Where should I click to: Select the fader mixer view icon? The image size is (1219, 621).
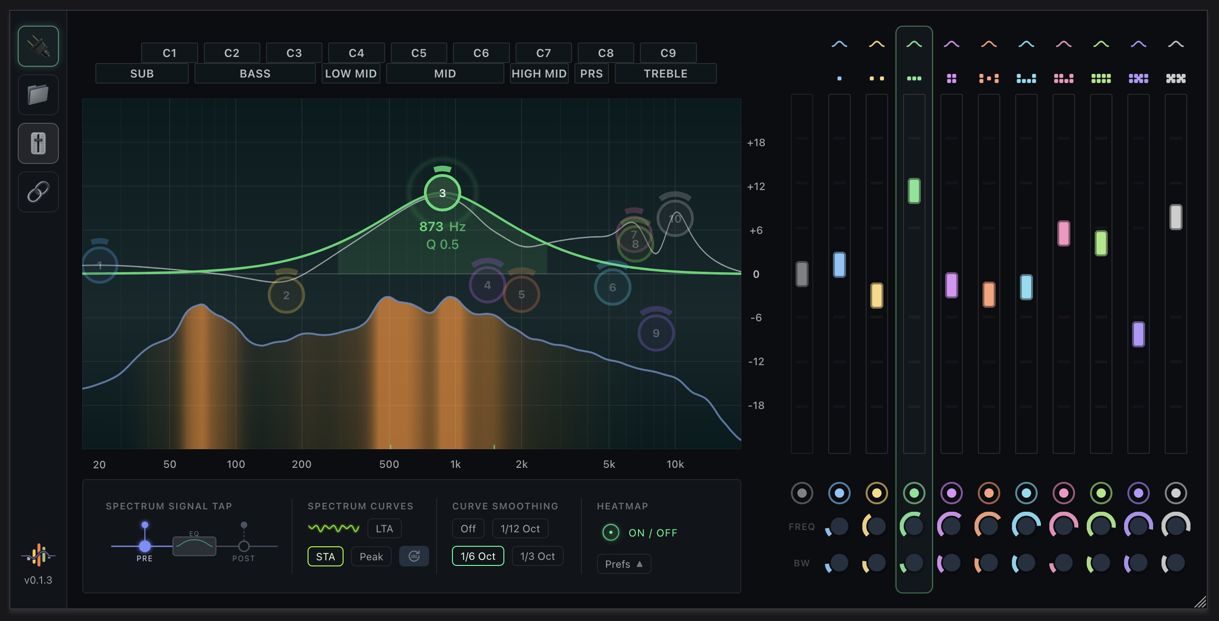coord(38,143)
